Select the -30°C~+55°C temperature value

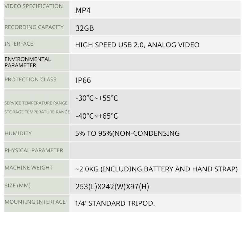(97, 98)
